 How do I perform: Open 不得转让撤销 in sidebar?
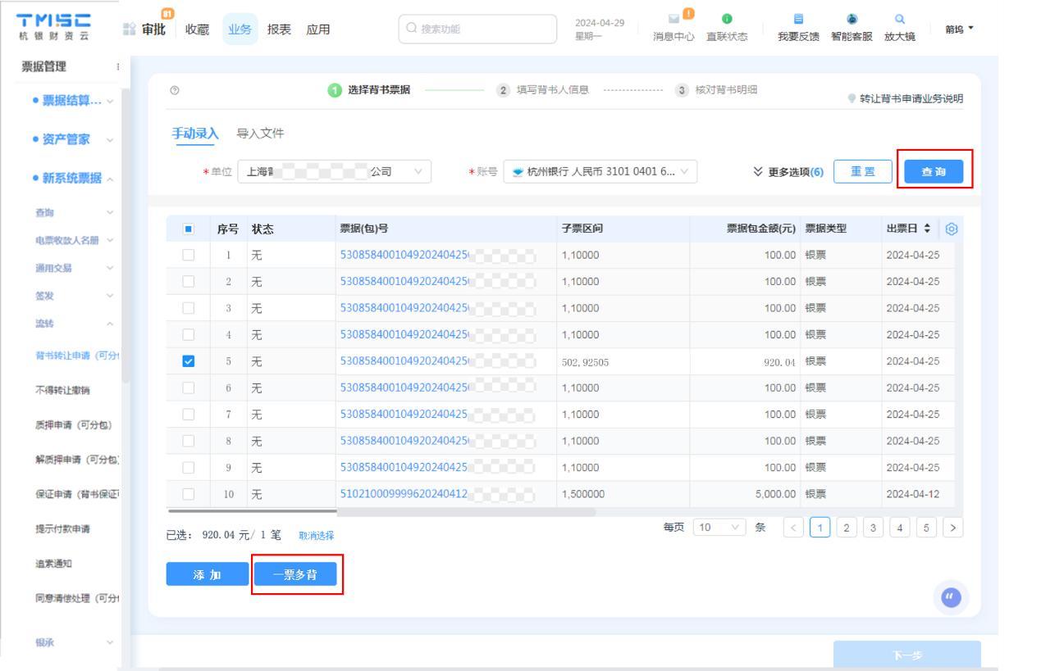click(62, 390)
